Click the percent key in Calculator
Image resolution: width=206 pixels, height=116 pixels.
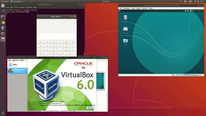pyautogui.click(x=53, y=53)
